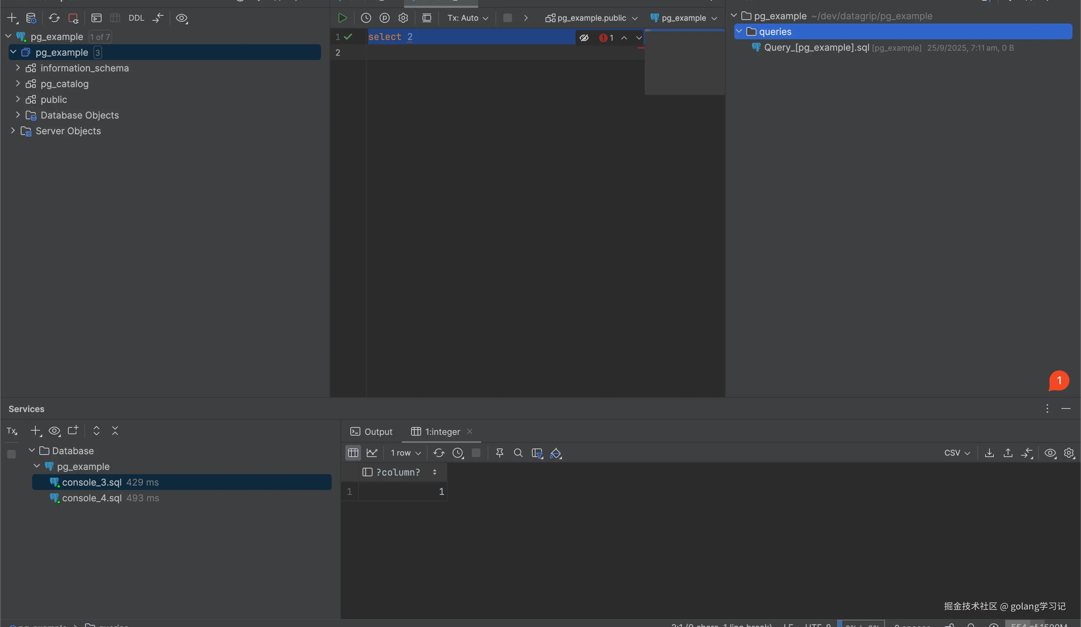Show results as chart view
Viewport: 1081px width, 627px height.
point(372,453)
